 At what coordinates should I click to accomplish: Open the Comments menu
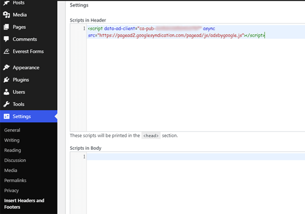[28, 39]
